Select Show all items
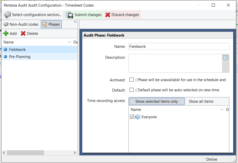Image resolution: width=238 pixels, height=163 pixels. (201, 101)
